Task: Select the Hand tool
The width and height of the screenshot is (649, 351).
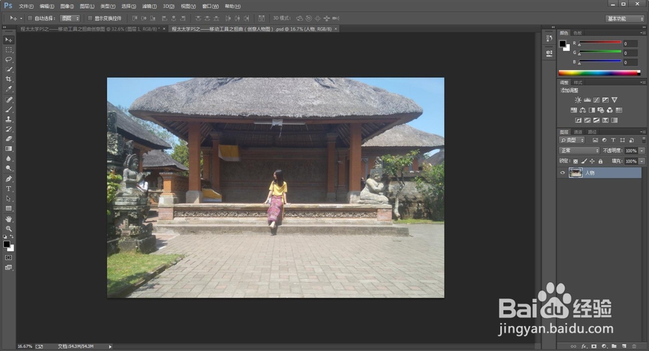Action: pos(8,219)
